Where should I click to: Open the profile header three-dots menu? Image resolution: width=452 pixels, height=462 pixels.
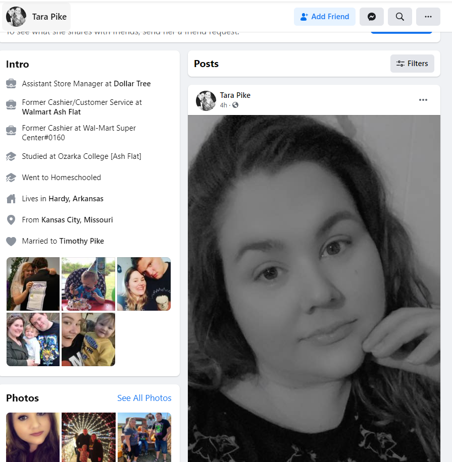428,17
